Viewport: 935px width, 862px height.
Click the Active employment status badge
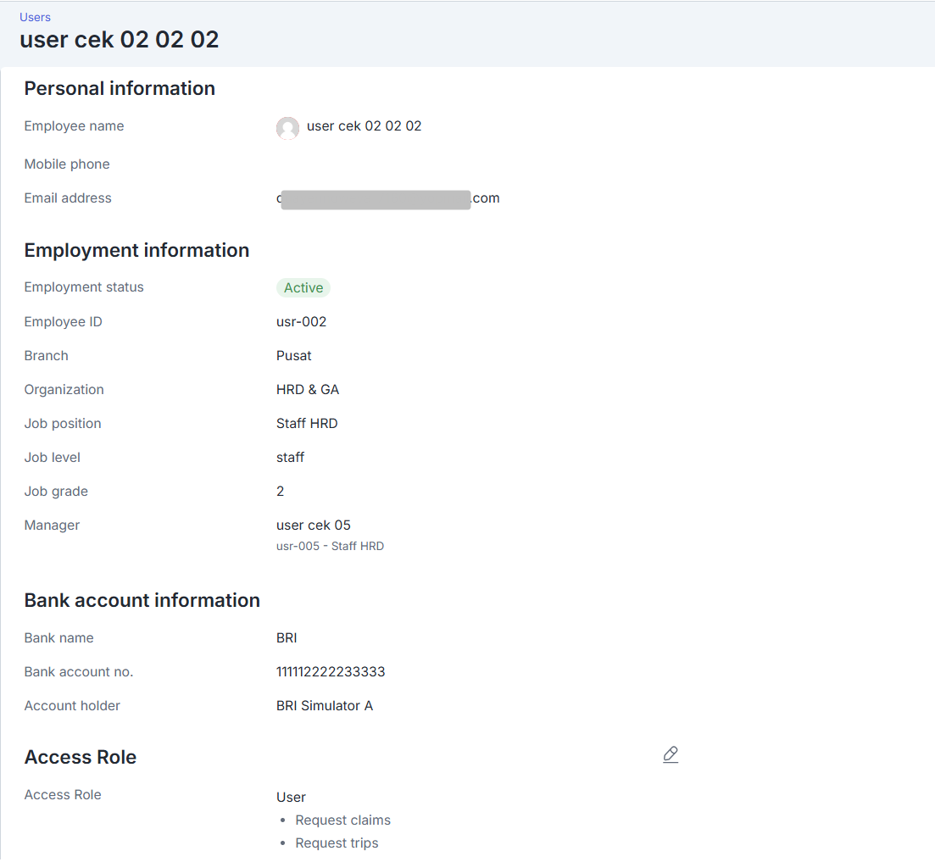pos(303,288)
